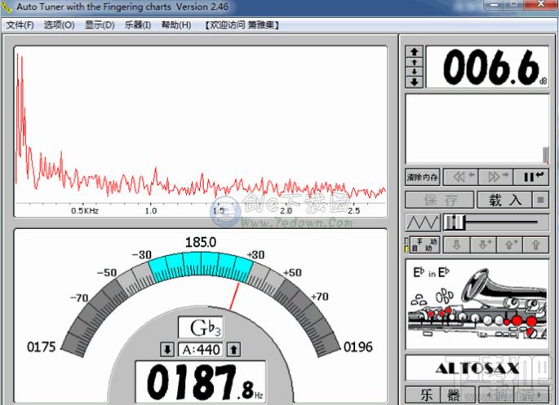Toggle the 手动/自动 mode button

point(424,245)
